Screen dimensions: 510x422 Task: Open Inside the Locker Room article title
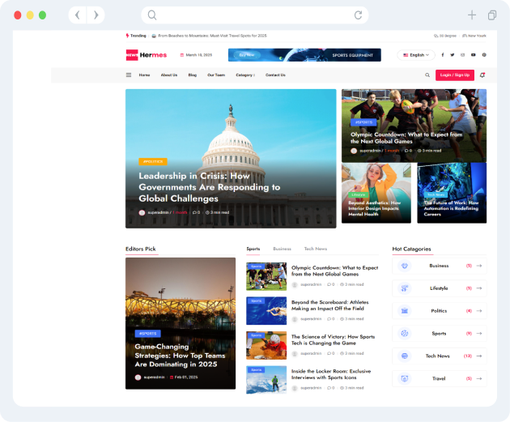click(331, 374)
